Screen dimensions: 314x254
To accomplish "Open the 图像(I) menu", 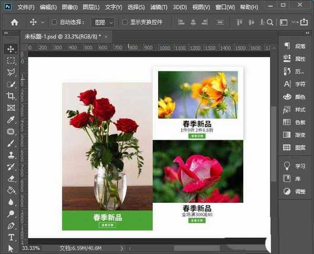I will coord(70,7).
